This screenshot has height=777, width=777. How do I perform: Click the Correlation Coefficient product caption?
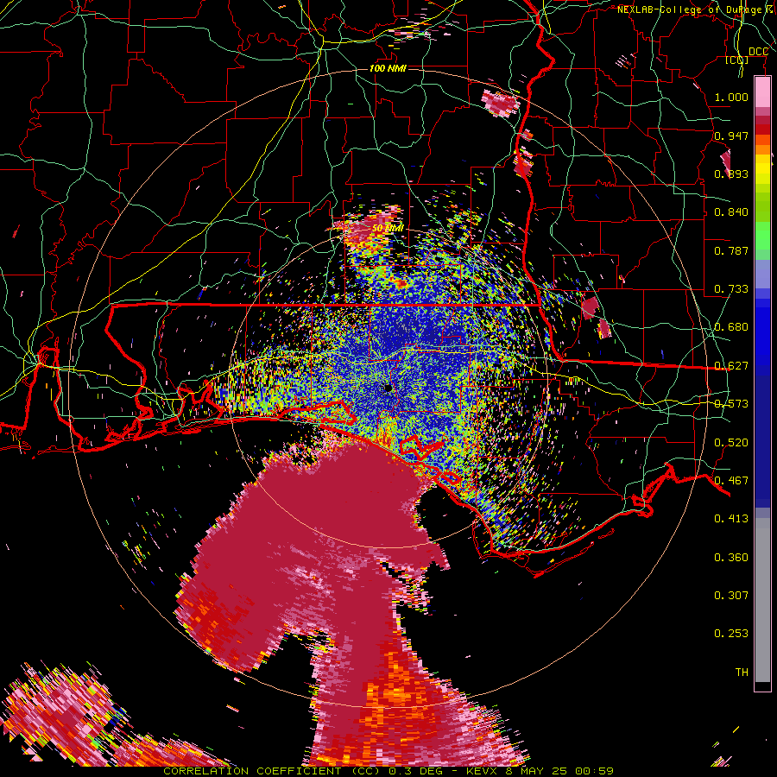pos(388,771)
